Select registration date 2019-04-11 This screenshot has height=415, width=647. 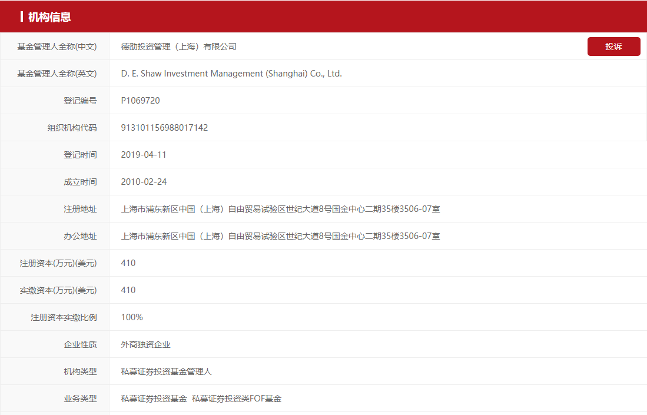pyautogui.click(x=144, y=155)
